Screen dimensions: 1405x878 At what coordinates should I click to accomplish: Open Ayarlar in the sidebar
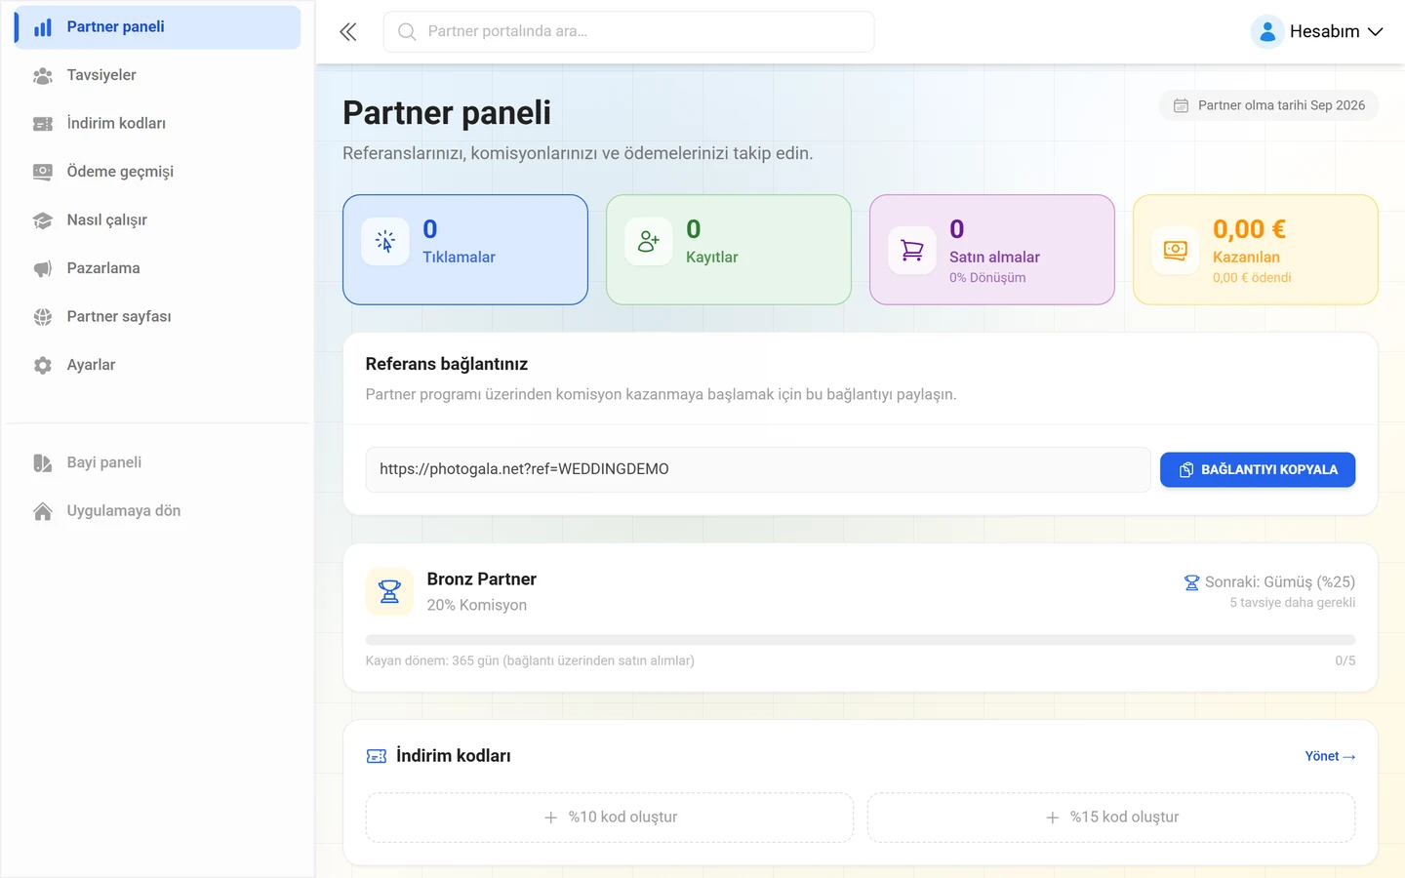coord(158,365)
